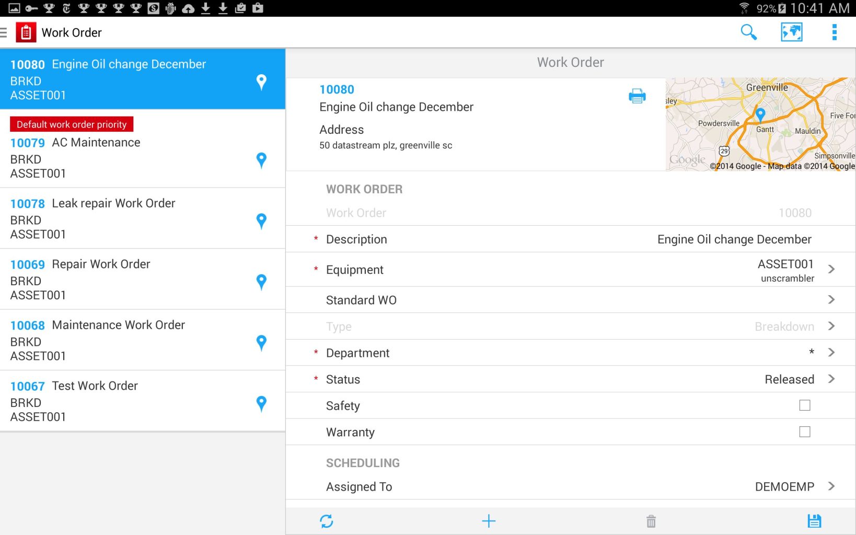
Task: Tap the 10:41 AM clock
Action: (819, 8)
